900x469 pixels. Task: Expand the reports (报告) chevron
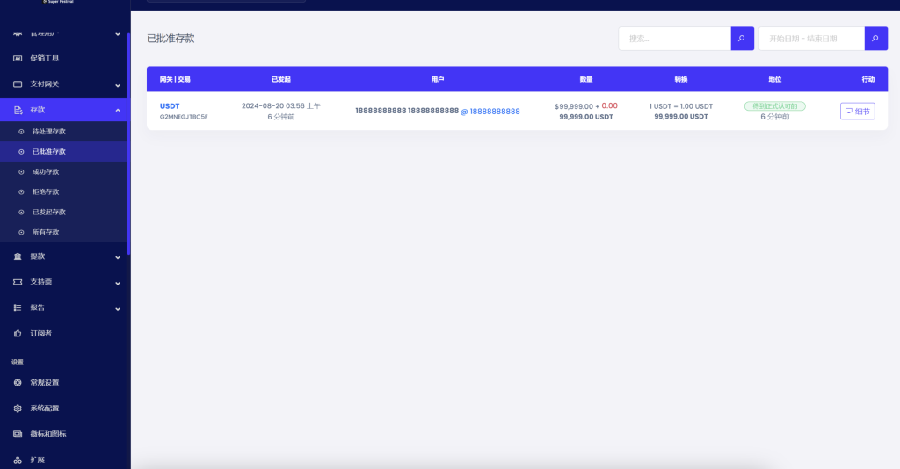click(118, 308)
